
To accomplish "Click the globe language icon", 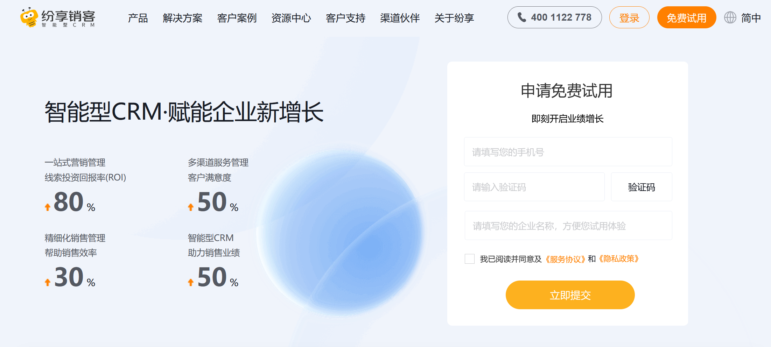I will [730, 17].
